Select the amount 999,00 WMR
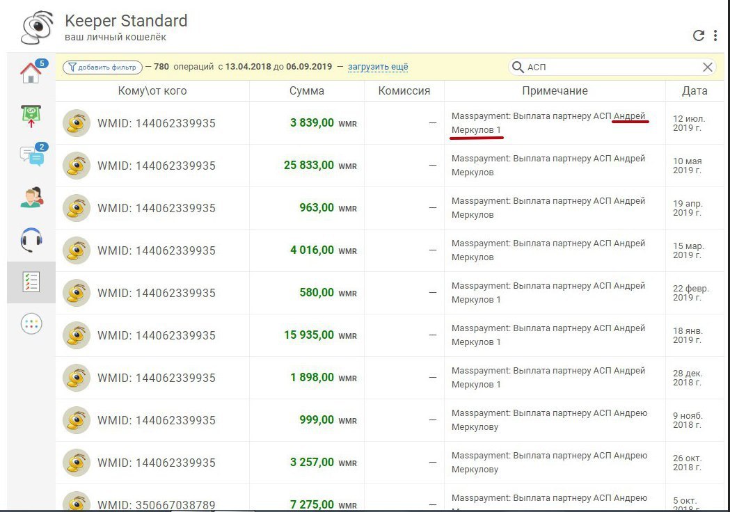Screen dimensions: 730x512 328,420
